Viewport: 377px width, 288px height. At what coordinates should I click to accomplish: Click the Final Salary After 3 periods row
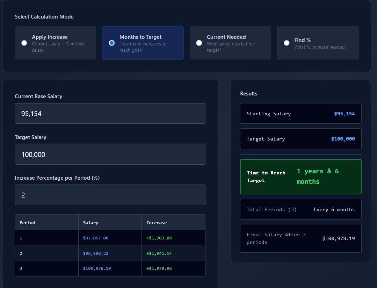[300, 238]
